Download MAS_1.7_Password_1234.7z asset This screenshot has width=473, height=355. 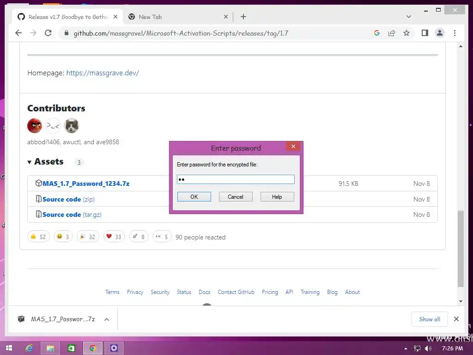[x=86, y=184]
